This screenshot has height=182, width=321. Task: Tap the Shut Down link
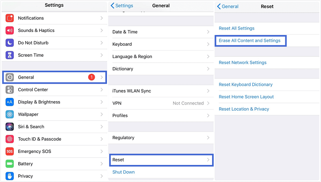coord(124,172)
